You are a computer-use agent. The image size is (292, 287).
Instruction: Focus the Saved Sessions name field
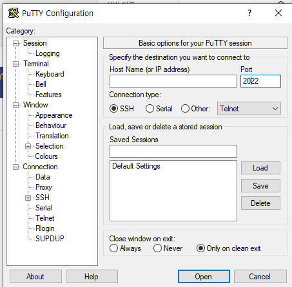[173, 151]
